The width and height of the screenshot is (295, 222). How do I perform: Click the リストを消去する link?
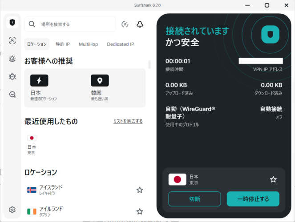(128, 121)
